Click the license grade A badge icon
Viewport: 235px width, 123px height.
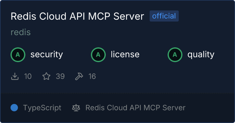[98, 55]
